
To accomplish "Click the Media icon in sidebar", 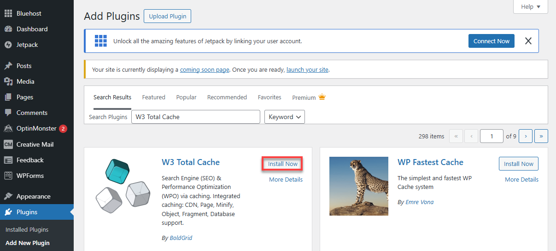I will click(x=8, y=81).
